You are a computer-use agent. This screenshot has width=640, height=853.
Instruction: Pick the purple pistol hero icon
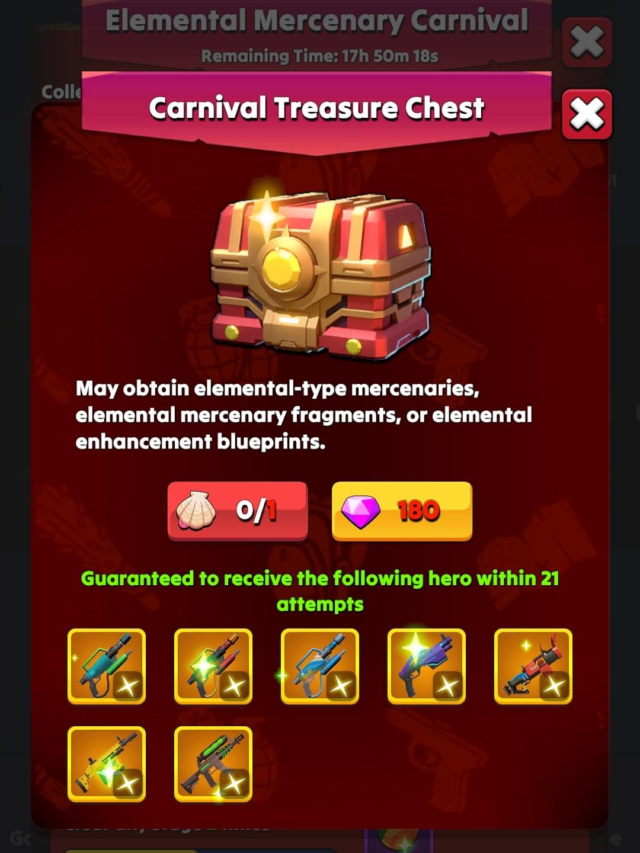pyautogui.click(x=427, y=666)
